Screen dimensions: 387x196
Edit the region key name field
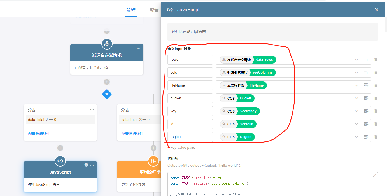point(190,137)
